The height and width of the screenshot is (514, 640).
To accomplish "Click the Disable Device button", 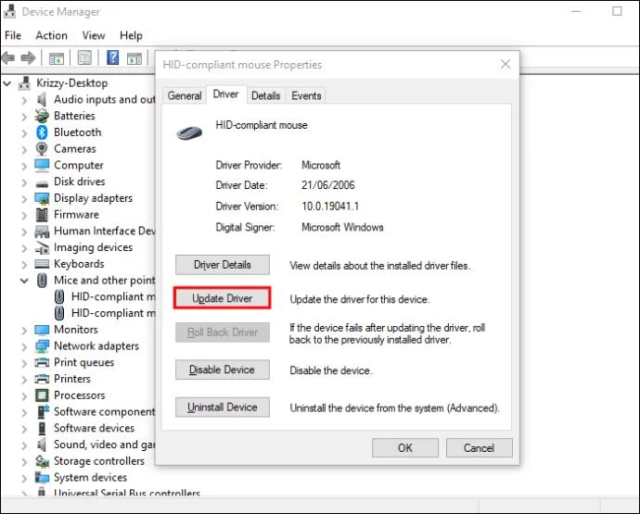I will click(x=223, y=370).
